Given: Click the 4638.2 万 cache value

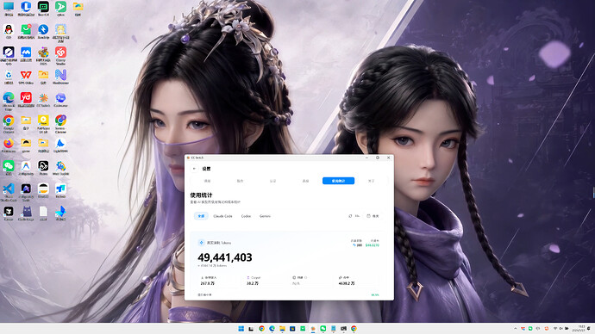Looking at the screenshot, I should click(x=347, y=283).
